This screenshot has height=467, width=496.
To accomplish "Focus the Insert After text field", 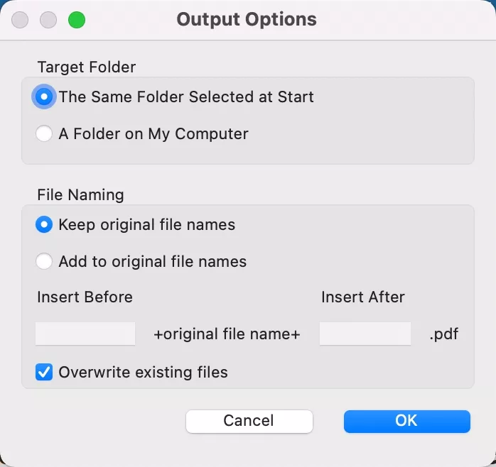I will pos(365,334).
